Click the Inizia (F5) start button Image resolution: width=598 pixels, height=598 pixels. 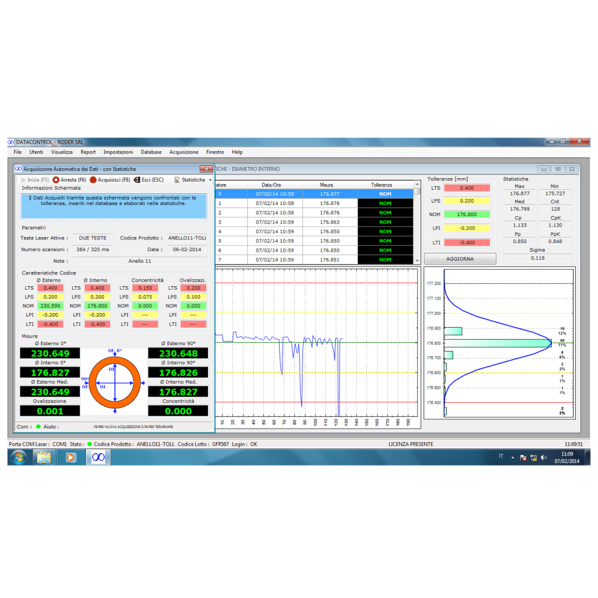pos(34,180)
